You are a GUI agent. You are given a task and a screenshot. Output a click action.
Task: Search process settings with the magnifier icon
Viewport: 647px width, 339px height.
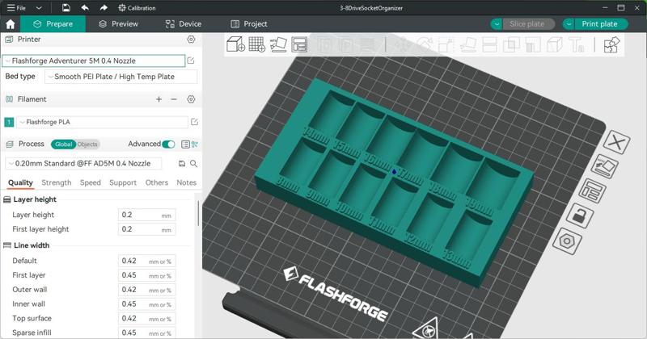pyautogui.click(x=193, y=164)
